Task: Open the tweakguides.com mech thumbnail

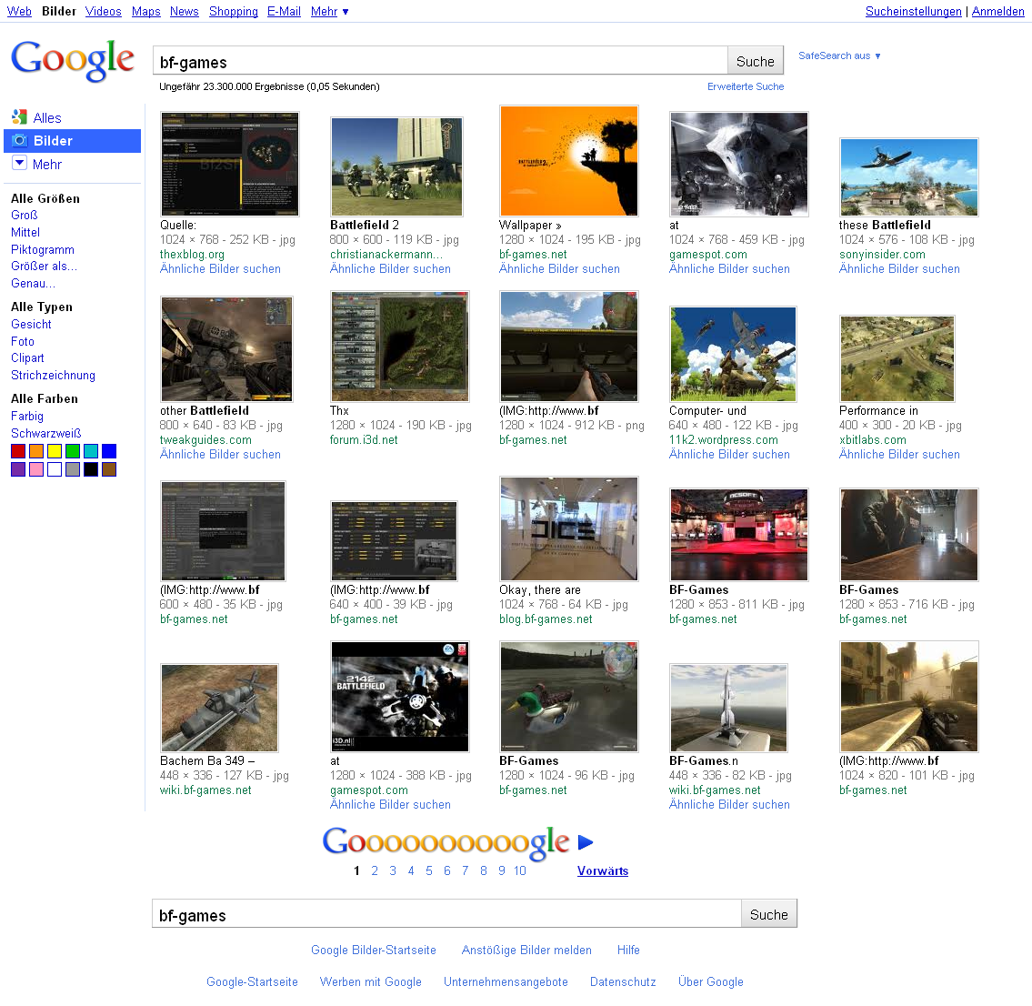Action: pos(226,349)
